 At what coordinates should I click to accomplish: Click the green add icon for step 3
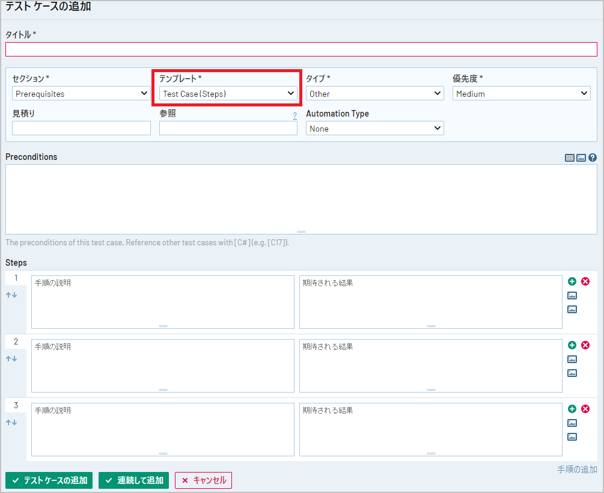click(x=572, y=409)
